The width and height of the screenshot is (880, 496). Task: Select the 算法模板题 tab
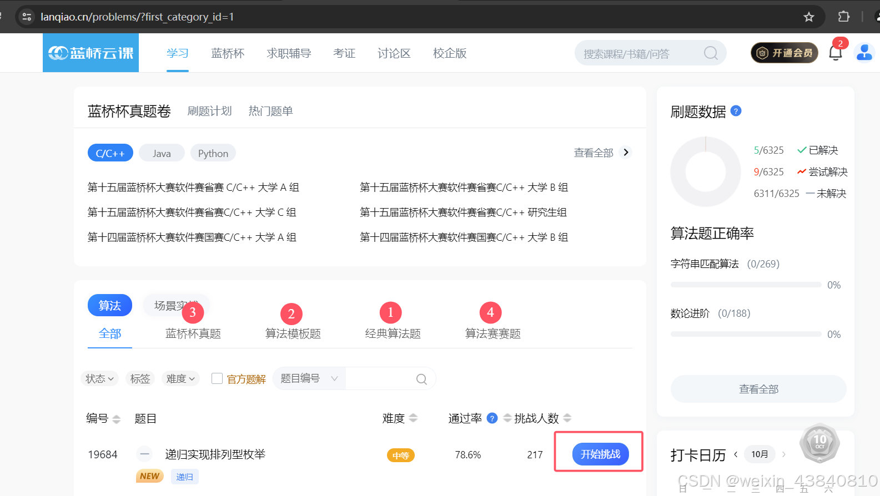pyautogui.click(x=293, y=333)
